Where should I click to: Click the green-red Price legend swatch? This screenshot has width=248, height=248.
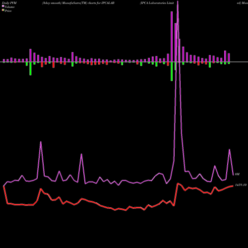[x=3, y=10]
